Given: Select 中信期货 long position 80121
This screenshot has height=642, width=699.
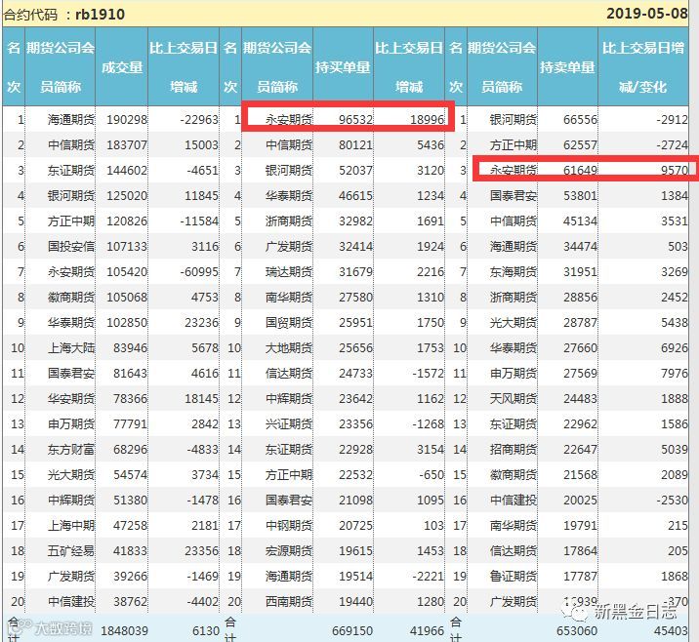Looking at the screenshot, I should [x=355, y=144].
